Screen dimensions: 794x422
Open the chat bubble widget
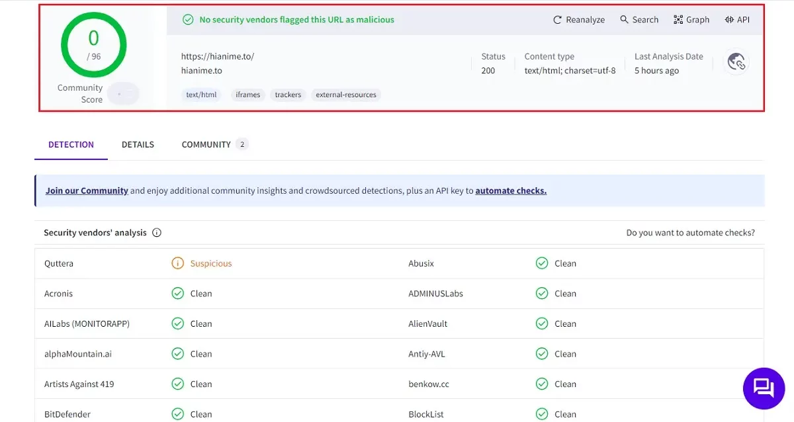click(764, 388)
